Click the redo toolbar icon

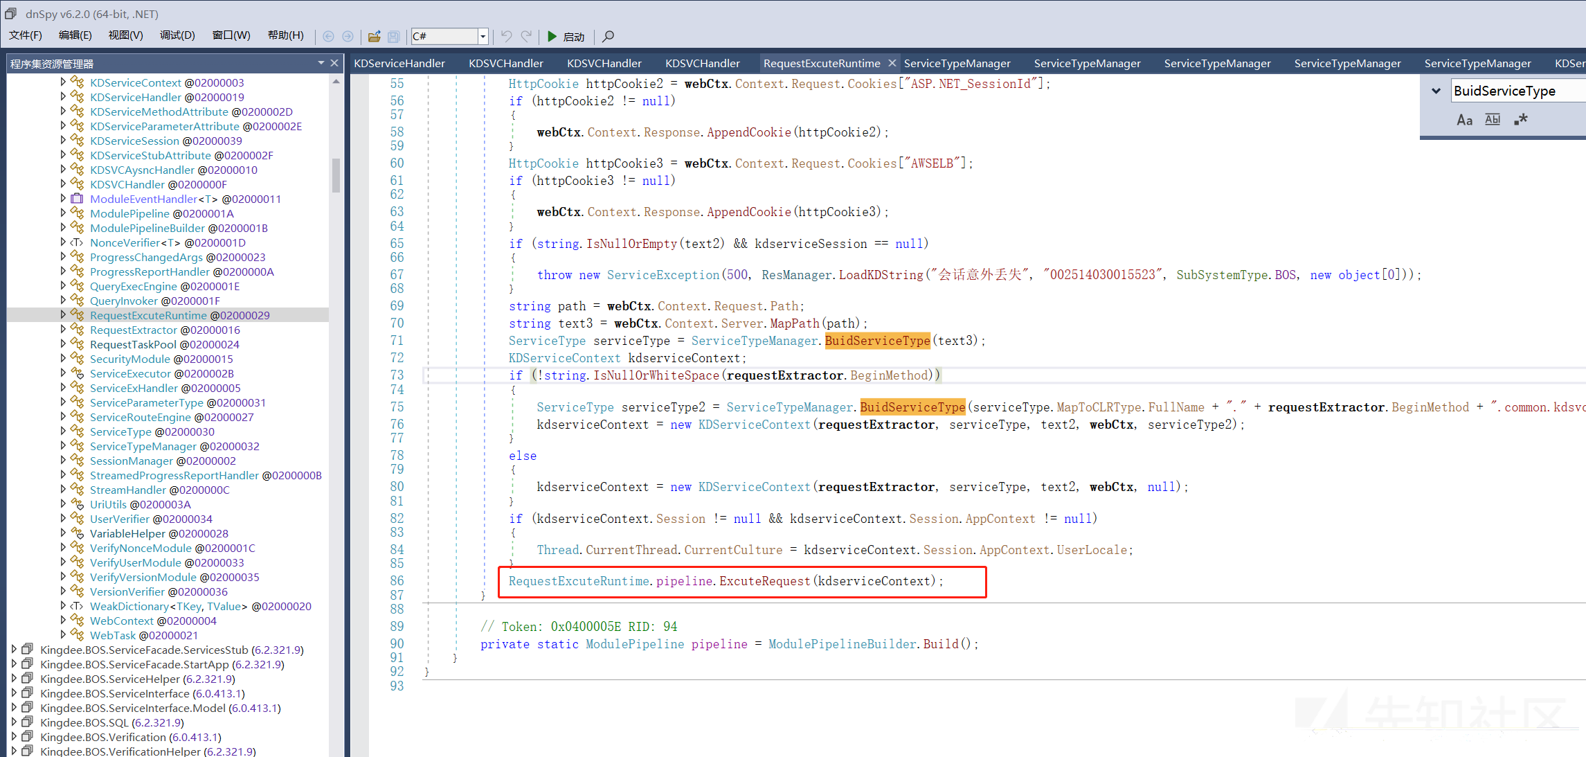(x=527, y=36)
